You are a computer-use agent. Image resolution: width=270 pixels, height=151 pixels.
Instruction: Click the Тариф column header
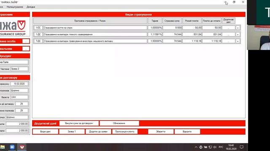coord(155,21)
